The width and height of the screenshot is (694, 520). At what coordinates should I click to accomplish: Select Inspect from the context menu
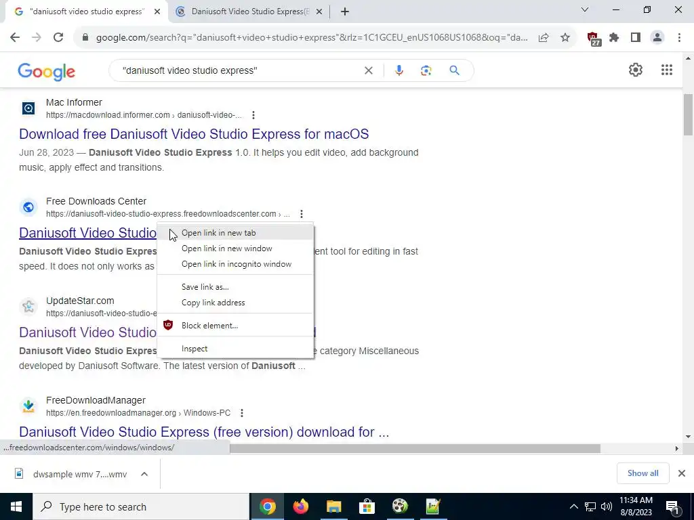(x=235, y=349)
